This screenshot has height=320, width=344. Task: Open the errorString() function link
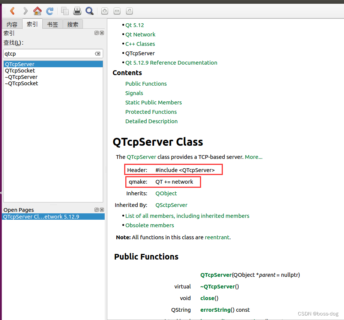215,310
